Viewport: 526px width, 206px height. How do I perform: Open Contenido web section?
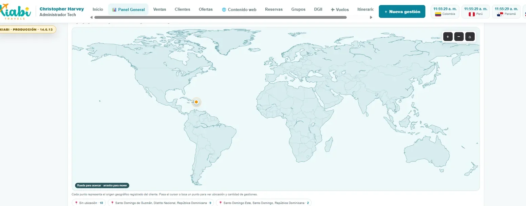click(x=239, y=9)
